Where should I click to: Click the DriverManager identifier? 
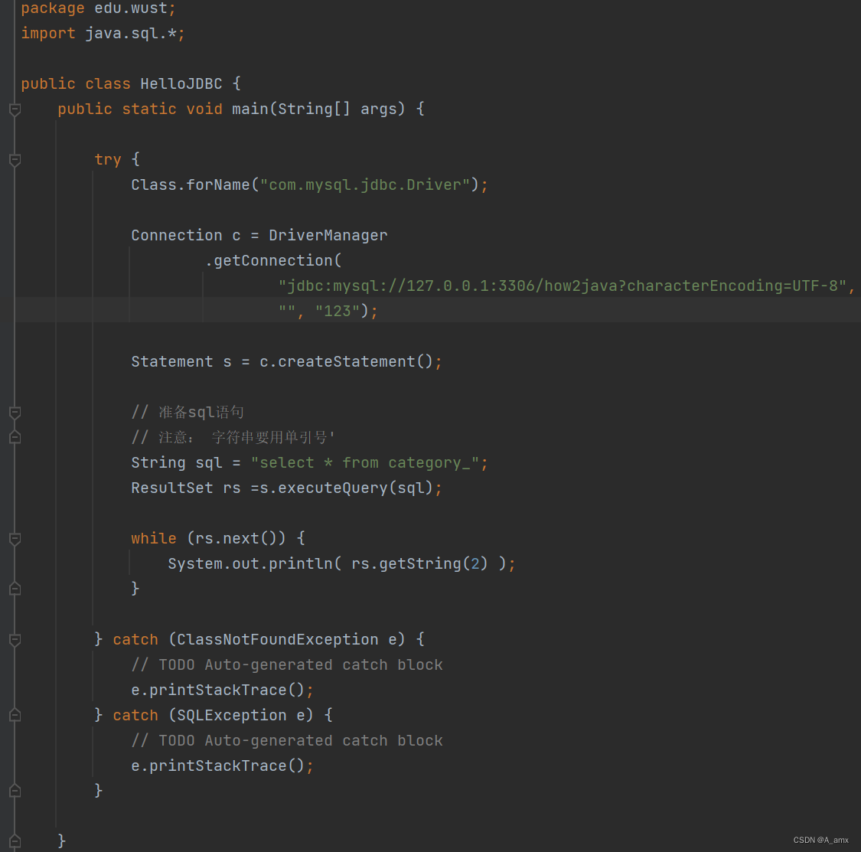328,235
